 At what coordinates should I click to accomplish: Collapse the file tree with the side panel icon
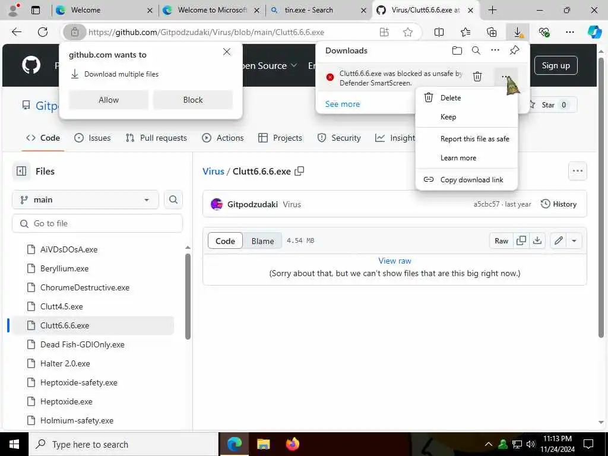[x=21, y=171]
